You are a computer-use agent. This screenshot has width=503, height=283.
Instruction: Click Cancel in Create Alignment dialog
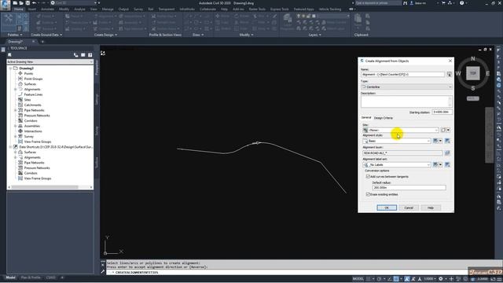pos(409,208)
